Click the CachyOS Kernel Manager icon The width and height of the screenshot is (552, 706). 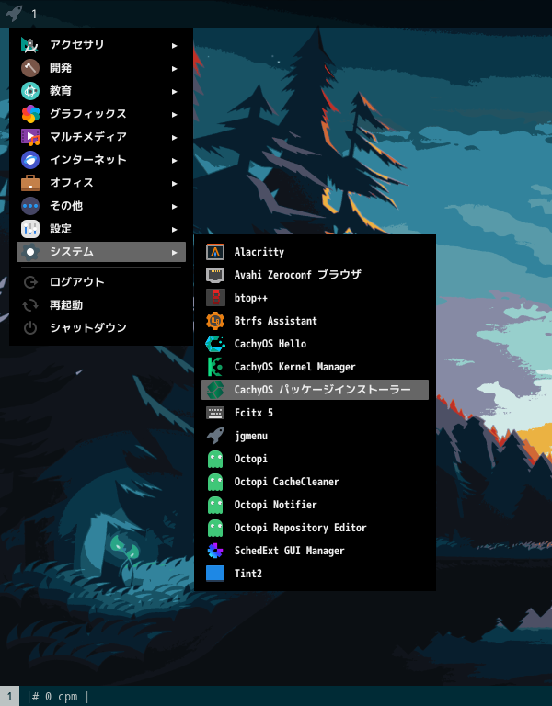[215, 367]
